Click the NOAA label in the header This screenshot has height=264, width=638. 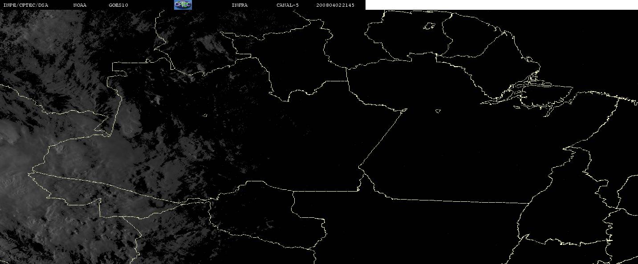80,5
